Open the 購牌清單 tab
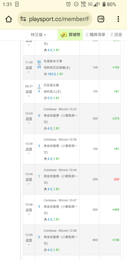Image resolution: width=127 pixels, height=260 pixels. click(x=95, y=35)
